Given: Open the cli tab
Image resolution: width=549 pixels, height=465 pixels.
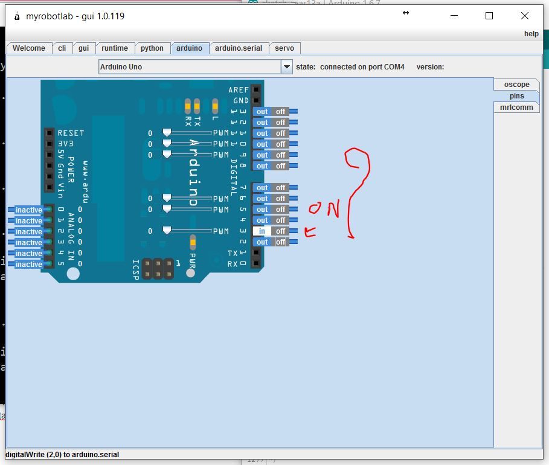Looking at the screenshot, I should 62,48.
